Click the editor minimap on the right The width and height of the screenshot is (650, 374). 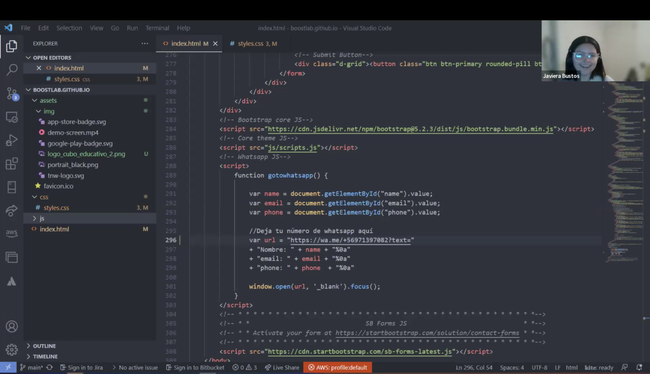coord(625,172)
